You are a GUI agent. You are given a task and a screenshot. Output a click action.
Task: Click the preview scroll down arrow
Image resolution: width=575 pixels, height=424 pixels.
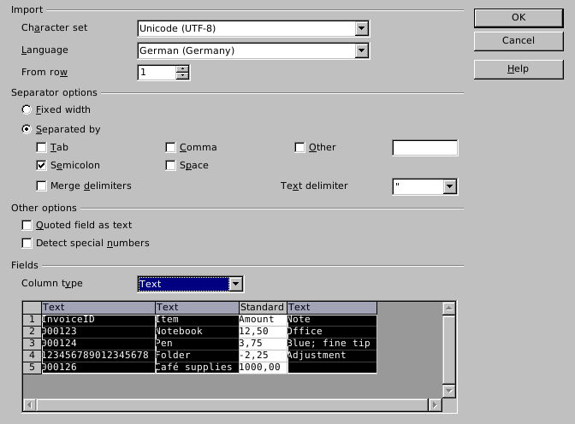[x=449, y=391]
